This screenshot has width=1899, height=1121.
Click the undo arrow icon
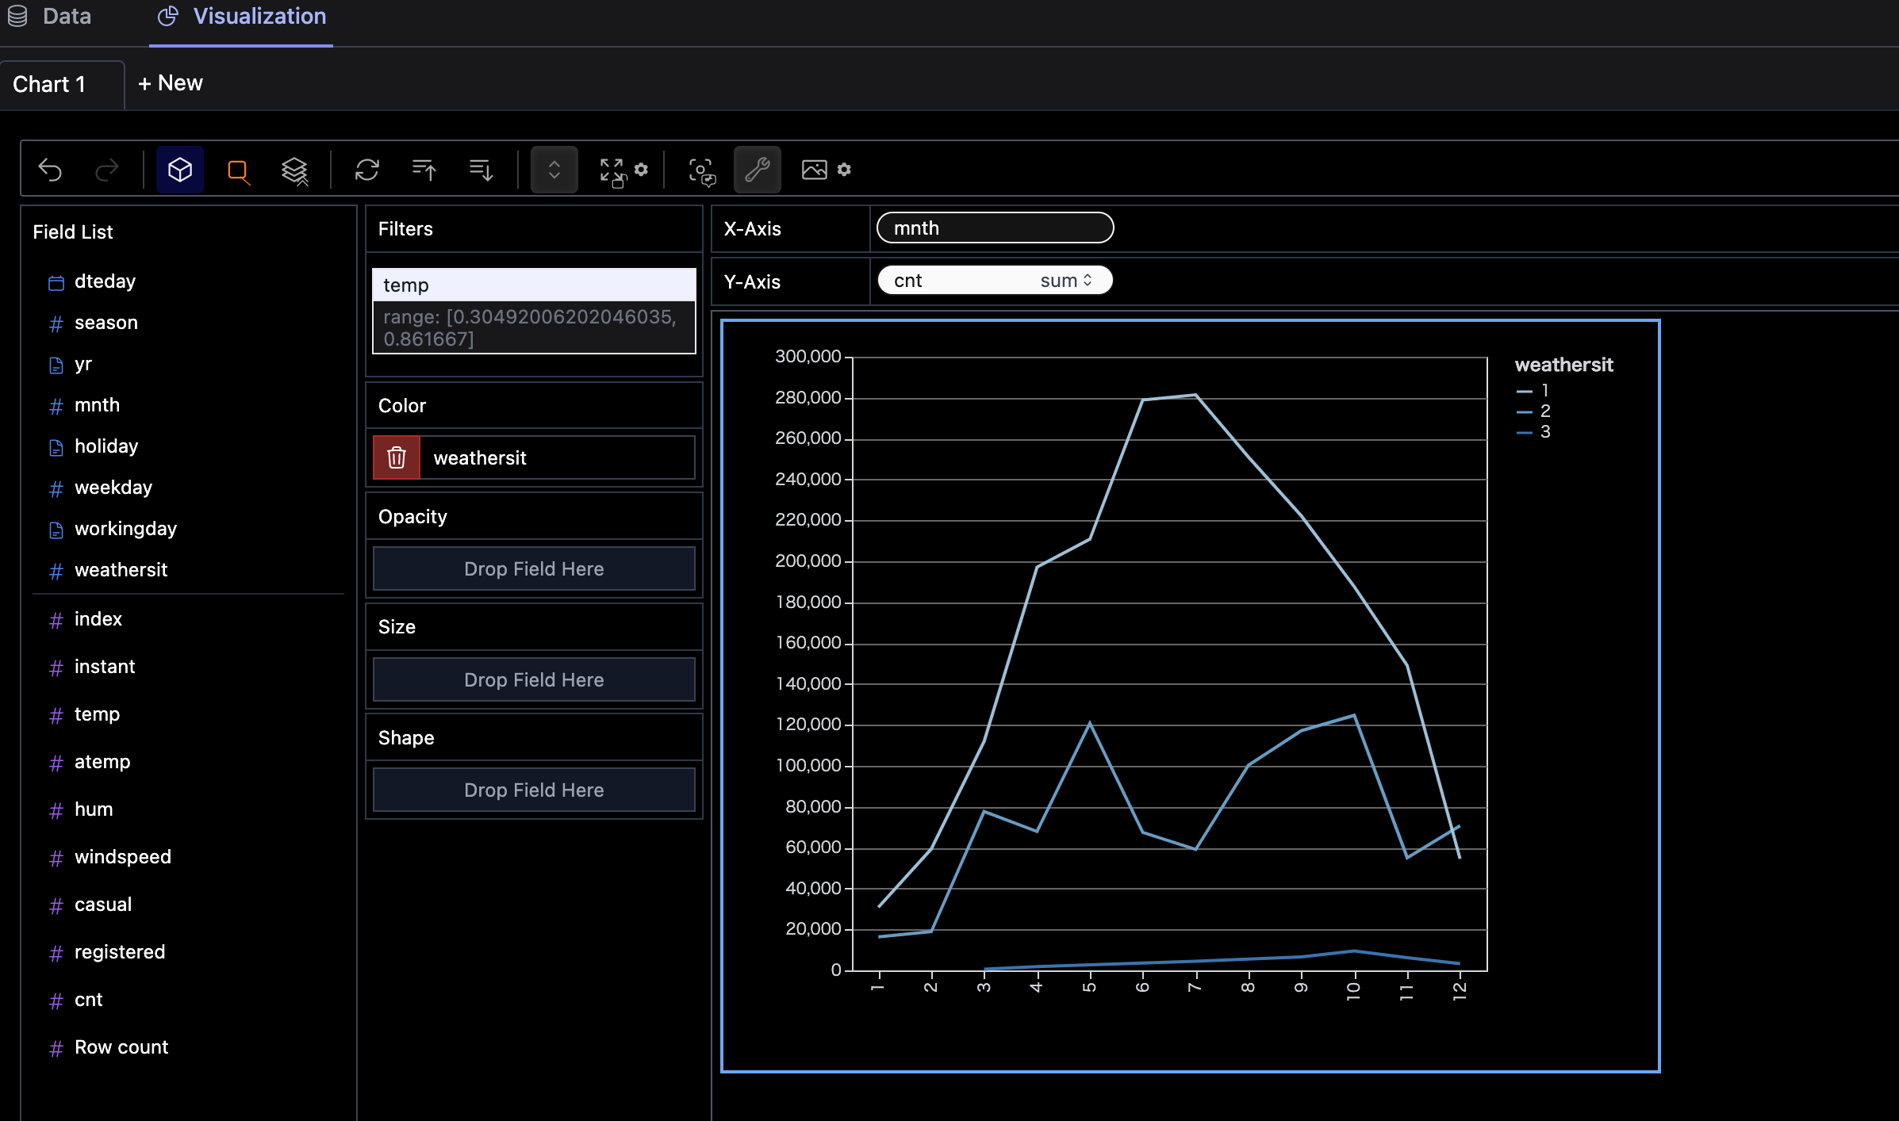point(50,170)
